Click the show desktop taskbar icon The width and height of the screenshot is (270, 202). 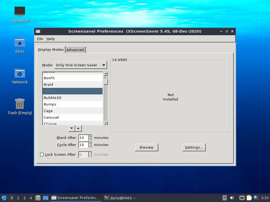click(45, 198)
